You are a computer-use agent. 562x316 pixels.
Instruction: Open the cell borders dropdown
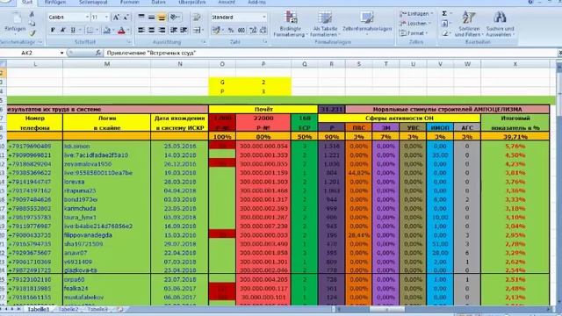pos(97,31)
